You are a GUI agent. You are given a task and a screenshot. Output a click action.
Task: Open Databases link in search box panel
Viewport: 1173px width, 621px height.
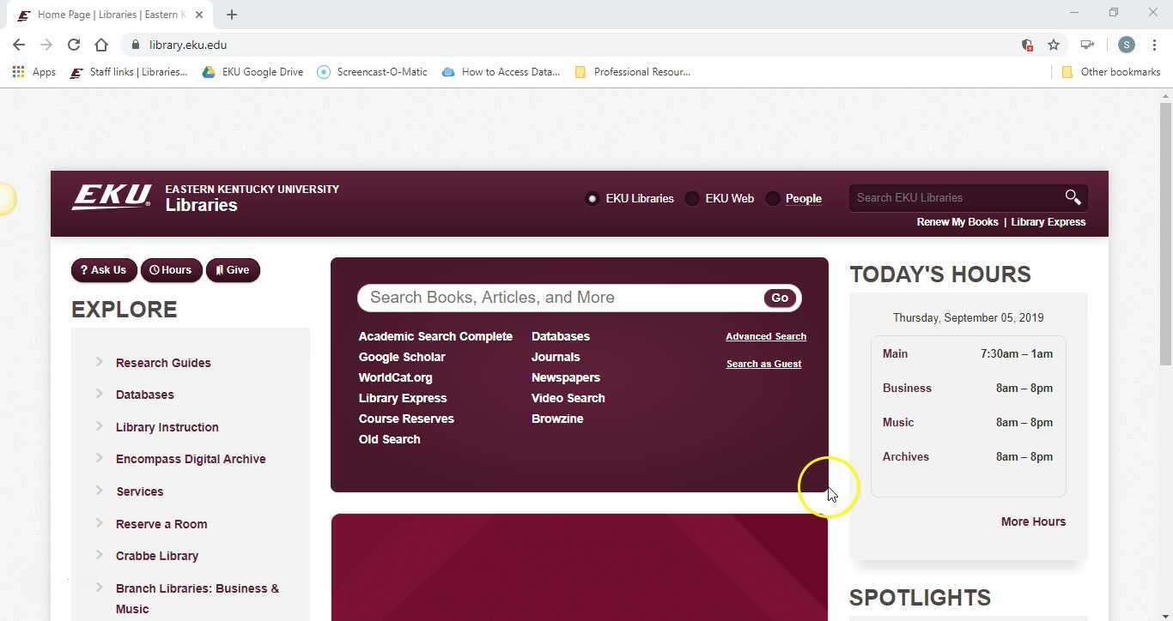[561, 336]
